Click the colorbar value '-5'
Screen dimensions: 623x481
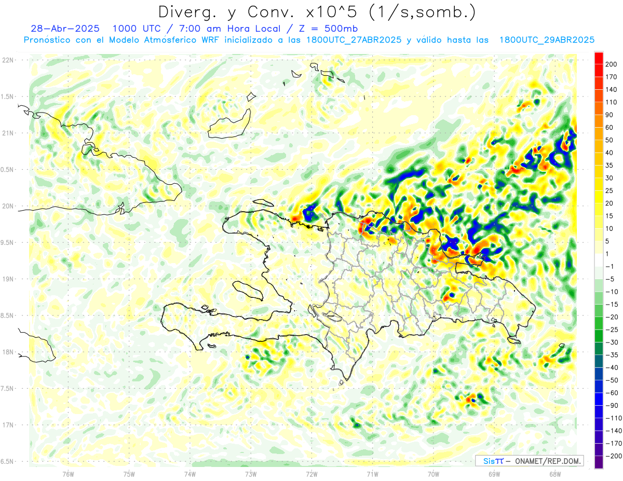610,279
